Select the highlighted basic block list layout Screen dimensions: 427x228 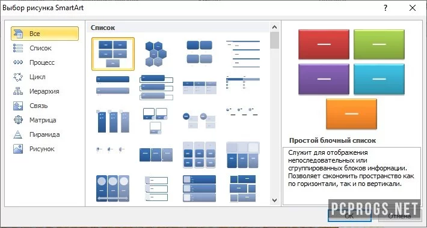click(112, 54)
